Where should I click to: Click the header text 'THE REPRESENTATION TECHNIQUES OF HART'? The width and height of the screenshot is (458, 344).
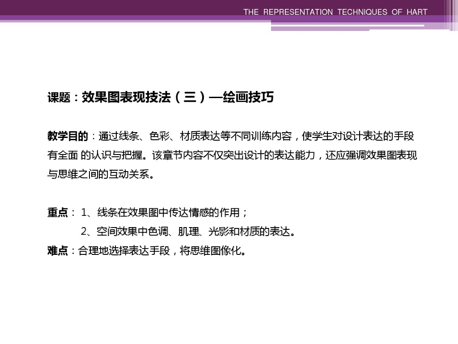[335, 12]
